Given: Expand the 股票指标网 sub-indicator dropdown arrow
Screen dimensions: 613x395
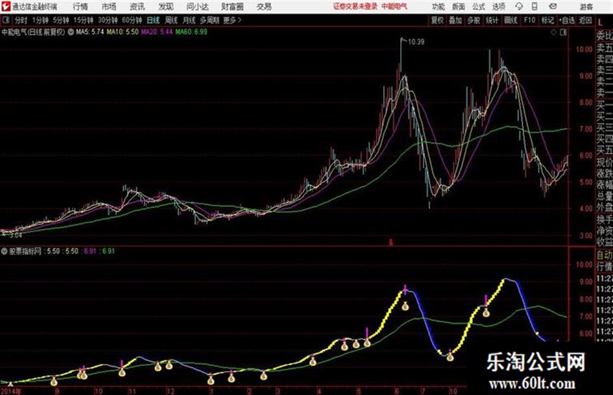Looking at the screenshot, I should click(x=4, y=252).
